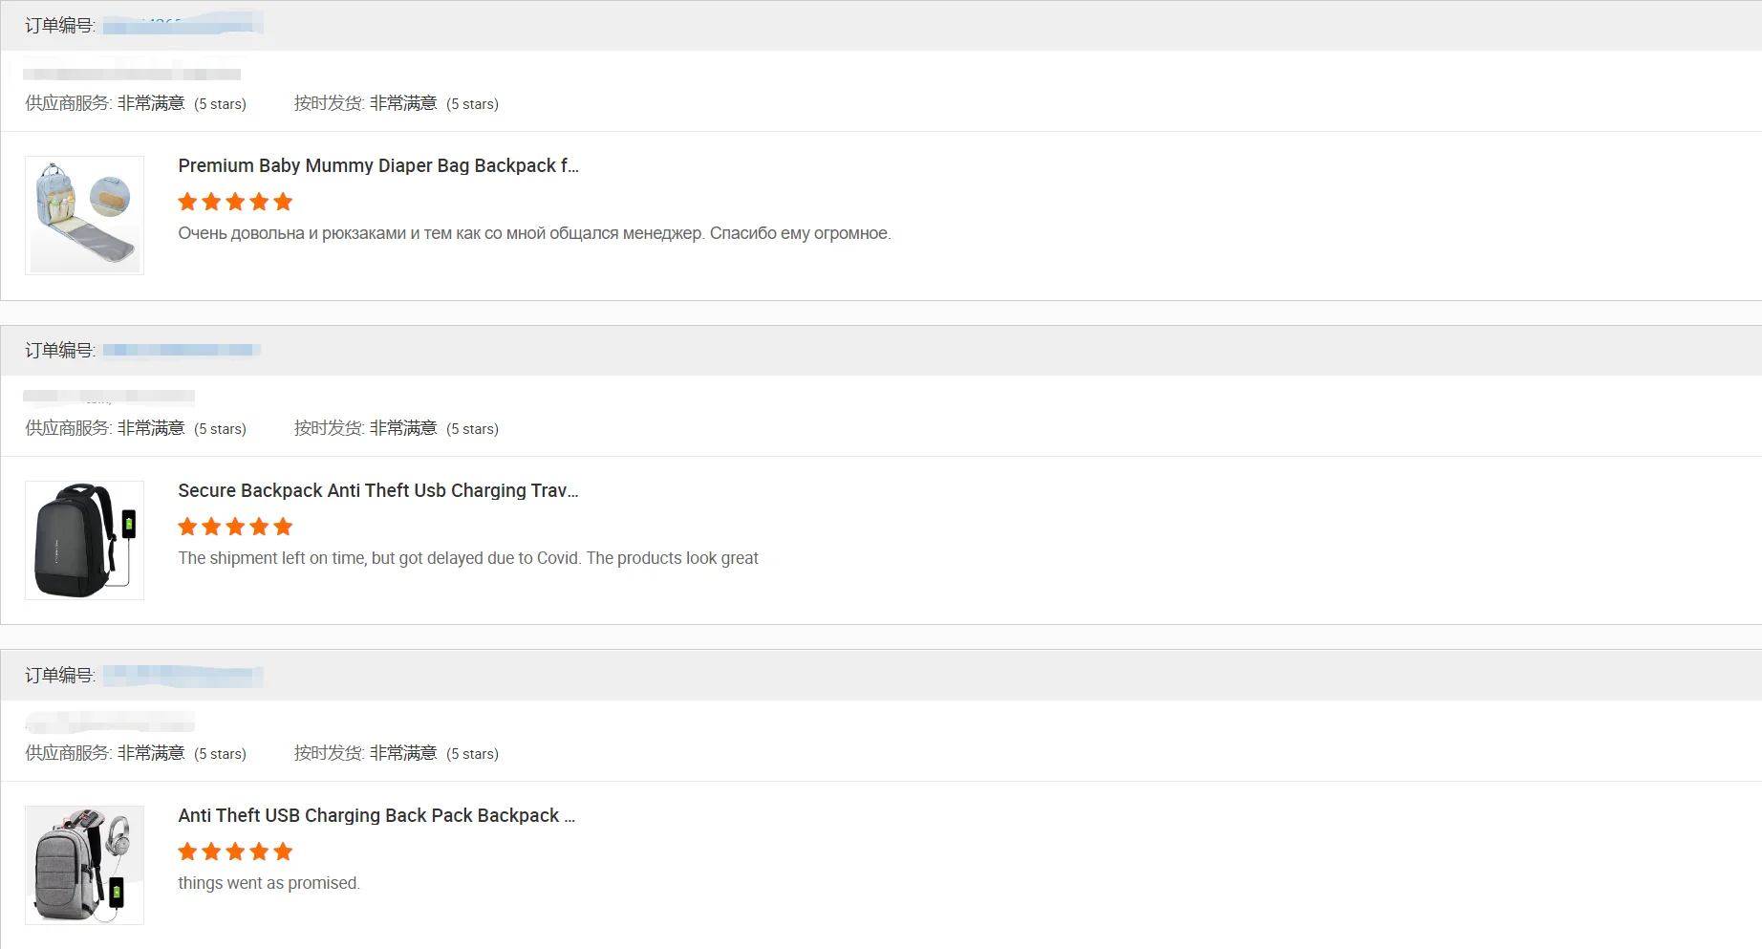
Task: Click the Anti Theft USB Charging title
Action: click(x=376, y=815)
